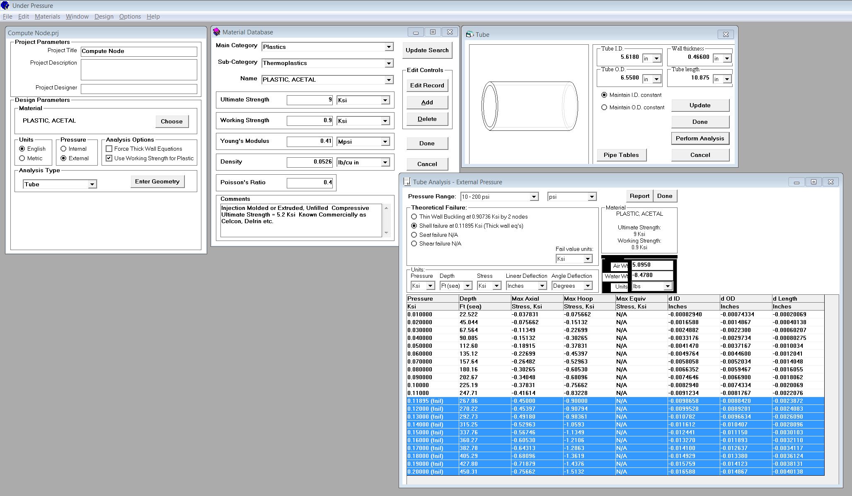Open Tube I.D. units dropdown
852x496 pixels.
(656, 58)
